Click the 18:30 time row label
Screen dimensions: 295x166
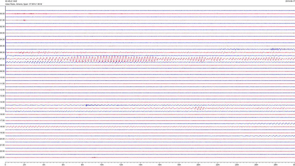click(x=2, y=127)
